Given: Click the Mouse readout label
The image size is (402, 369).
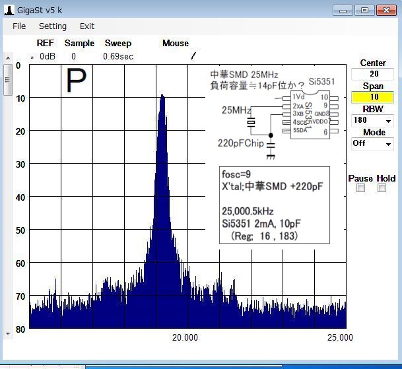Looking at the screenshot, I should (176, 43).
